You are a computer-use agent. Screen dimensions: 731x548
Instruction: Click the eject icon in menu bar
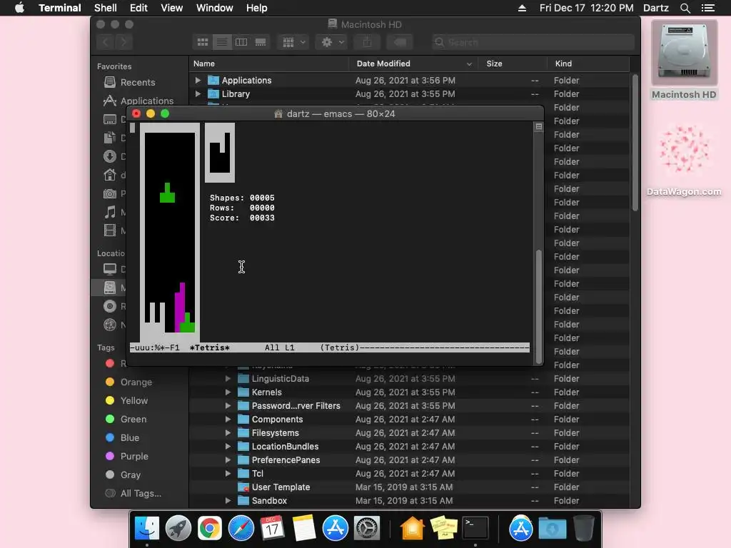click(522, 8)
